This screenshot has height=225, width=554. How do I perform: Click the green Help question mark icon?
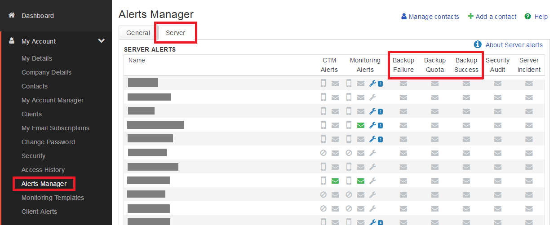[x=527, y=17]
